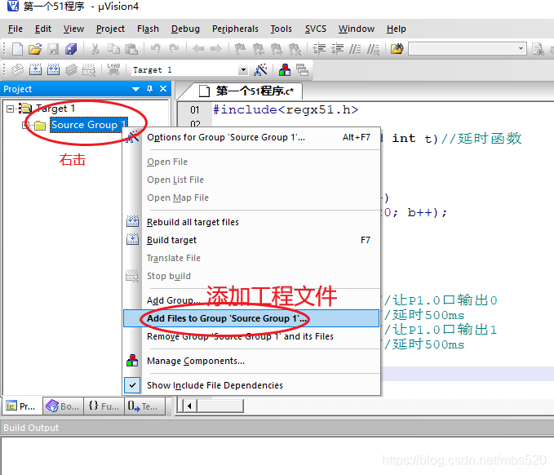
Task: Pin the Project panel
Action: tap(150, 89)
